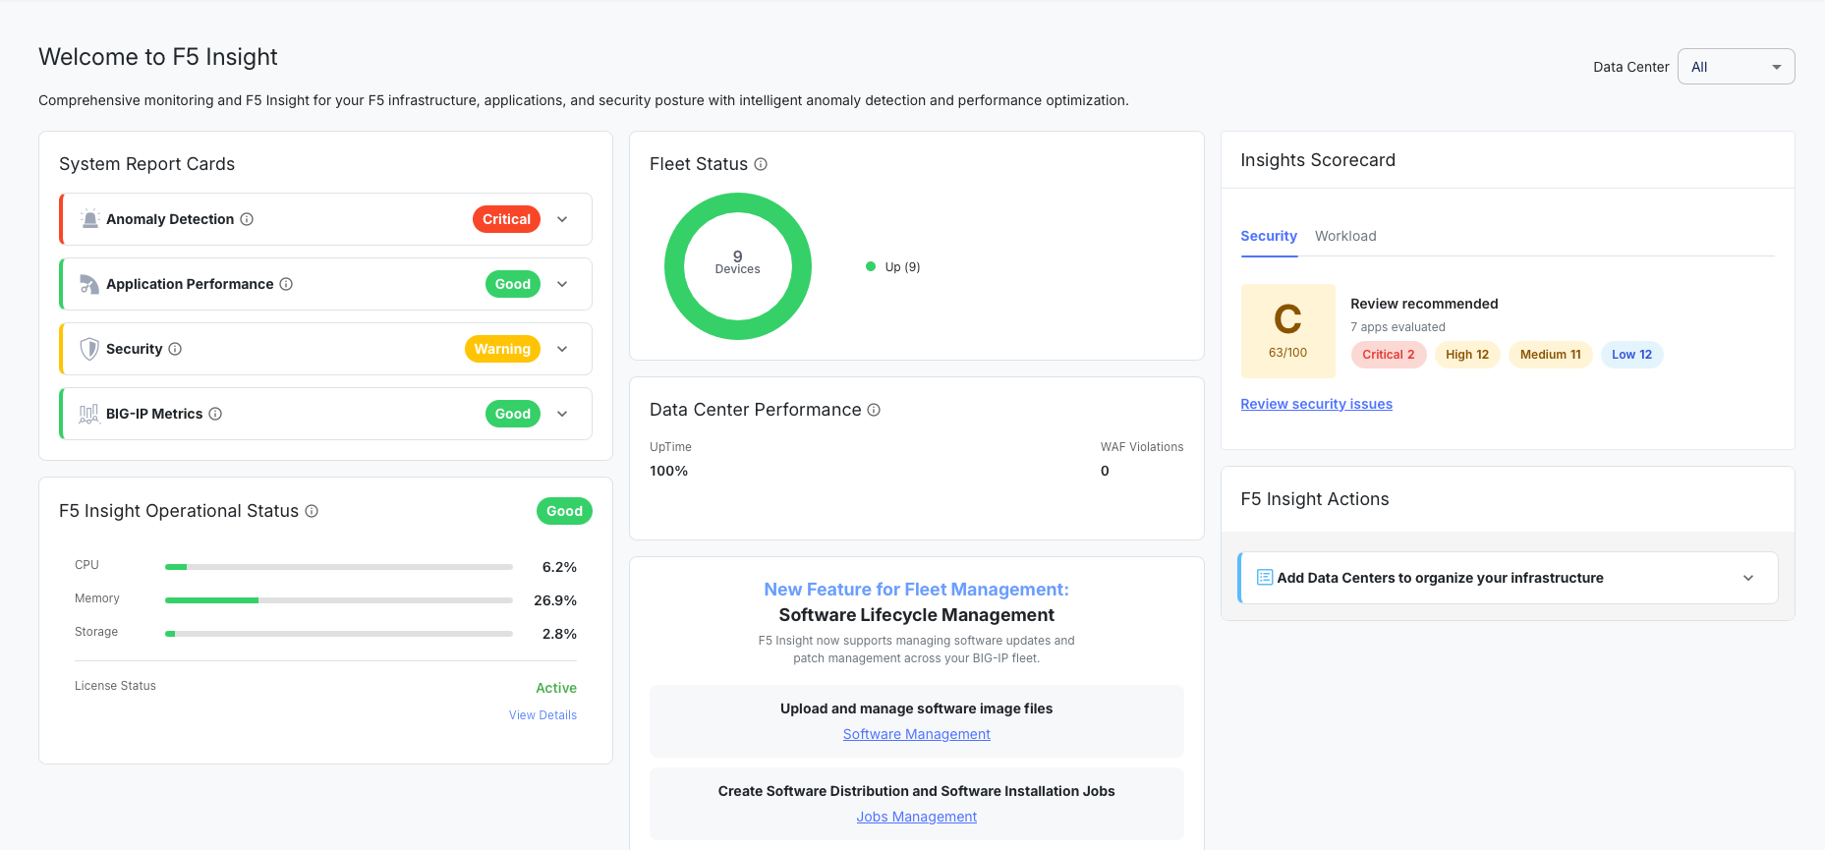This screenshot has width=1825, height=850.
Task: Click the Good badge on Operational Status
Action: tap(564, 511)
